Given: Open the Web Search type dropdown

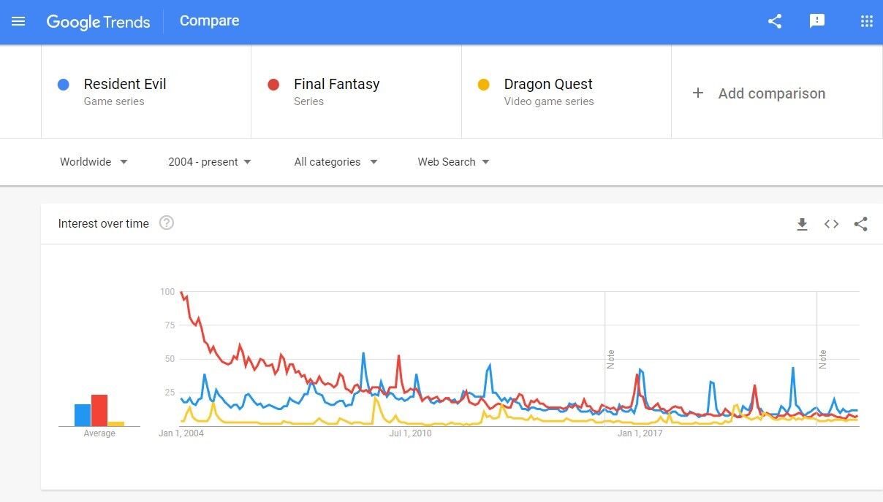Looking at the screenshot, I should click(453, 162).
